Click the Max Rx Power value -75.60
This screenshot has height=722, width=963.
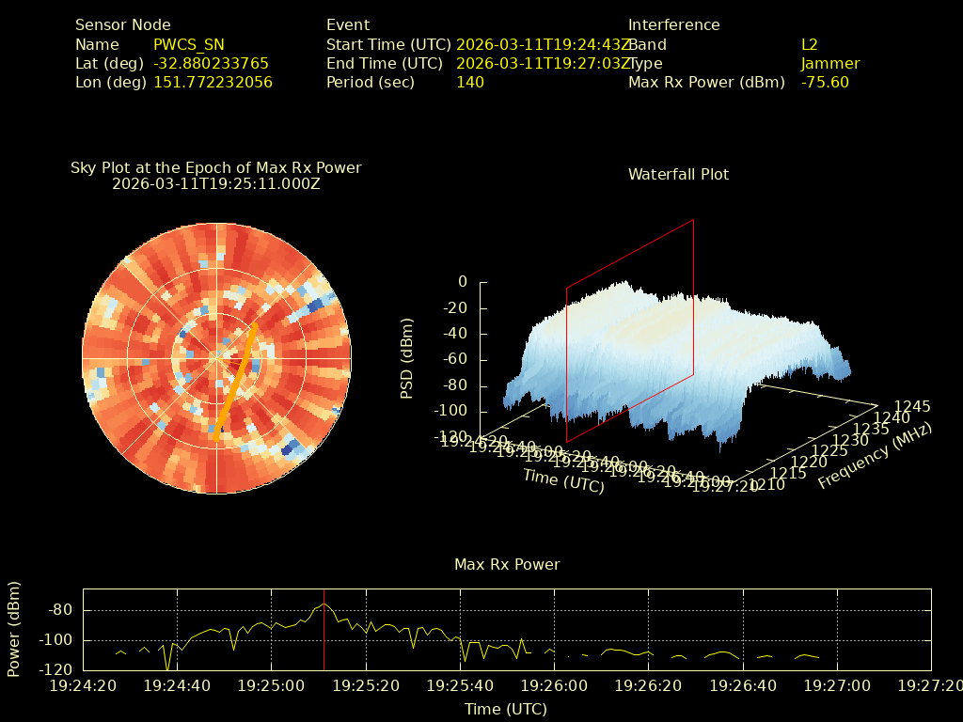pyautogui.click(x=825, y=82)
